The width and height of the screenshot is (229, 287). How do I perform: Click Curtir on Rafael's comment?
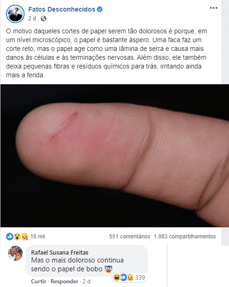point(38,281)
